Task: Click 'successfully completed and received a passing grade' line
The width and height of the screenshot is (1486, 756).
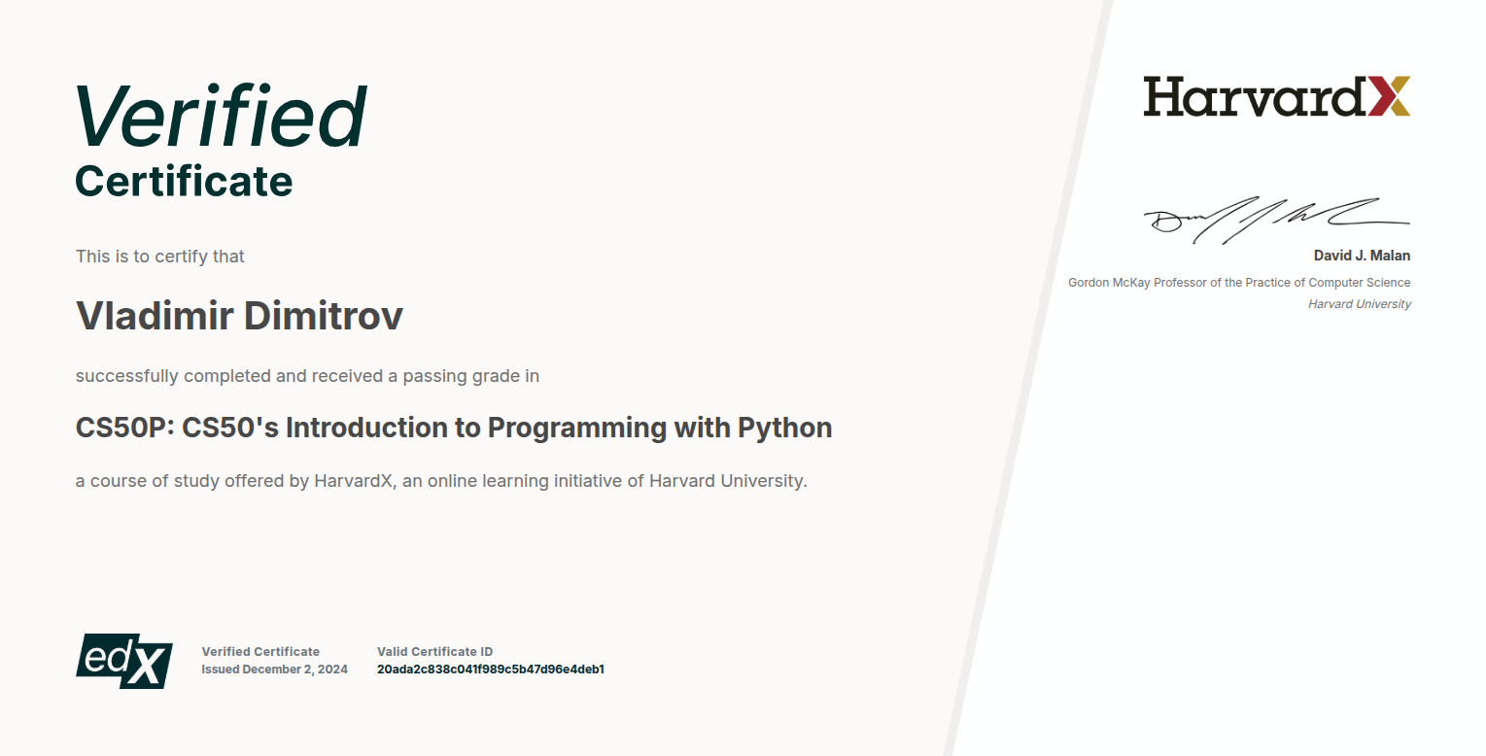Action: (x=307, y=376)
